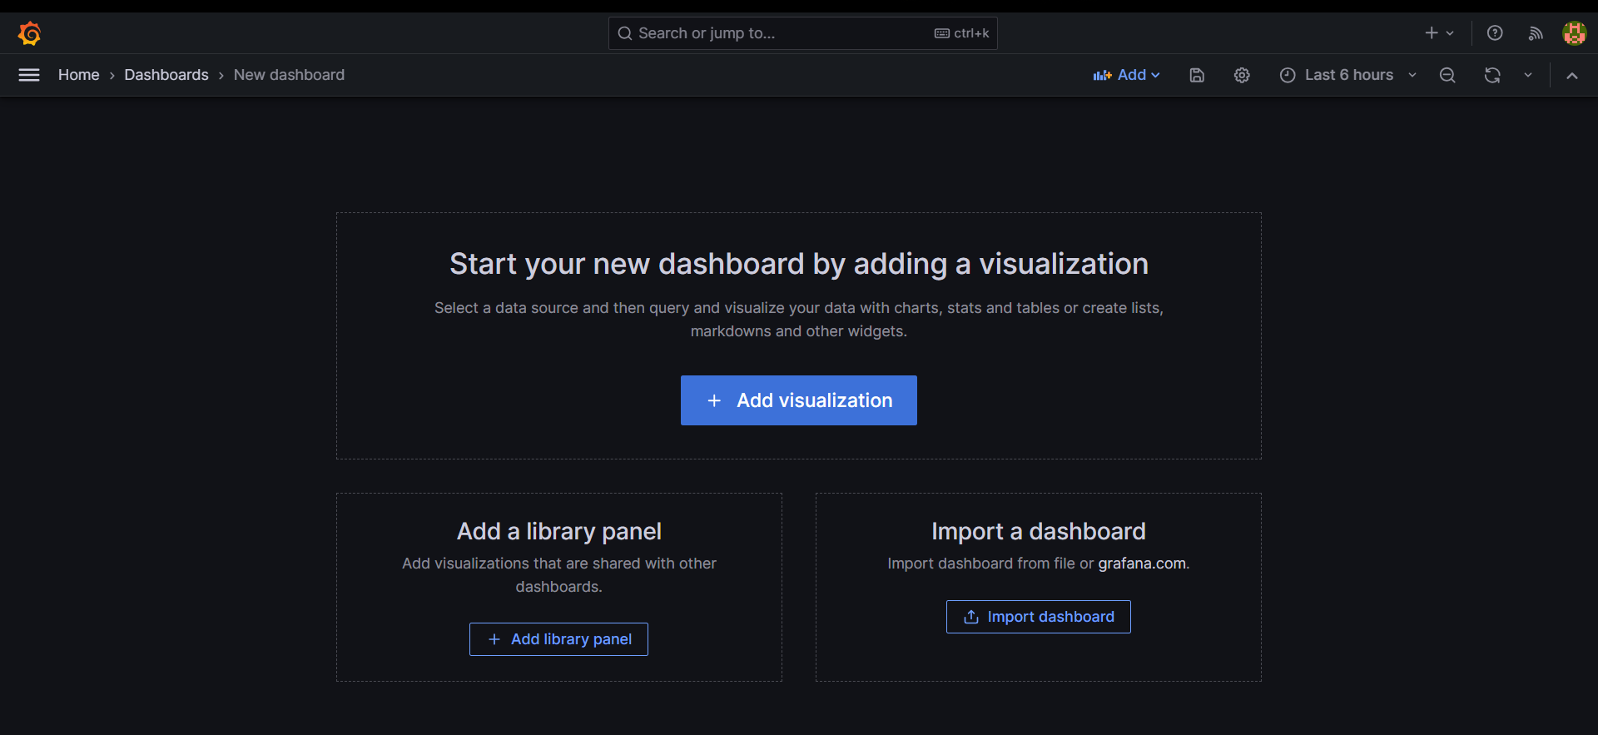This screenshot has height=735, width=1598.
Task: Click the Search or jump to field
Action: click(802, 33)
